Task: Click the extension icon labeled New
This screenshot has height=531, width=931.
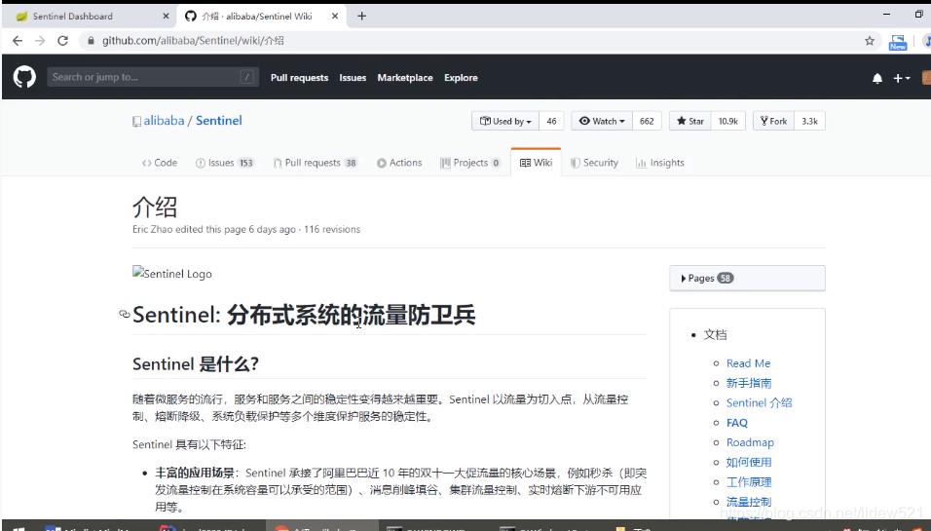Action: (x=897, y=42)
